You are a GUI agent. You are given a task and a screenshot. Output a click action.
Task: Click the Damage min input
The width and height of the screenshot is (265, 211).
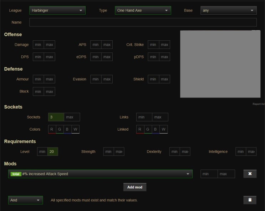[38, 45]
